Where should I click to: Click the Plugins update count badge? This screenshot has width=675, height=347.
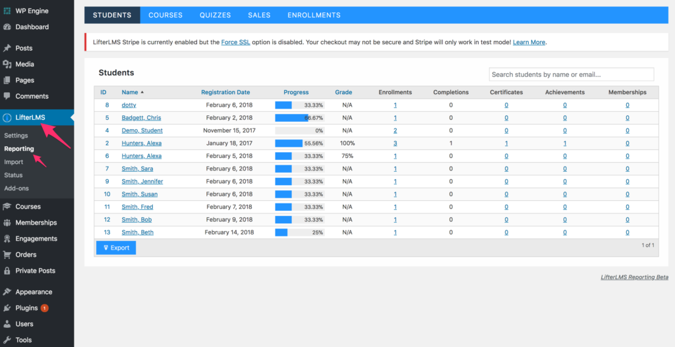click(x=44, y=308)
